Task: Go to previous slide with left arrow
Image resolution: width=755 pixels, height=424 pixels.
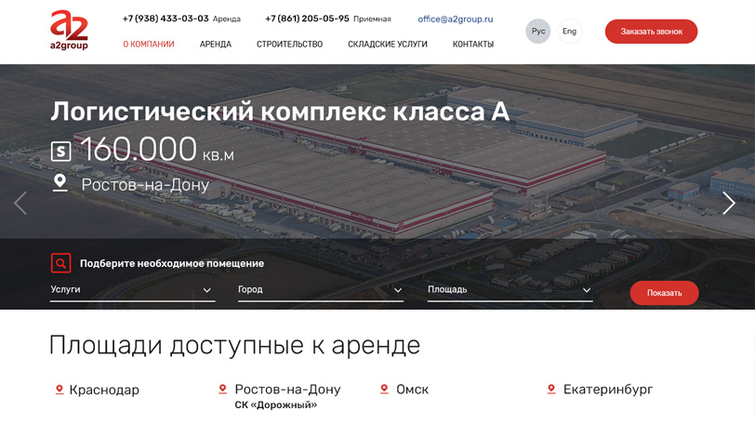Action: coord(20,203)
